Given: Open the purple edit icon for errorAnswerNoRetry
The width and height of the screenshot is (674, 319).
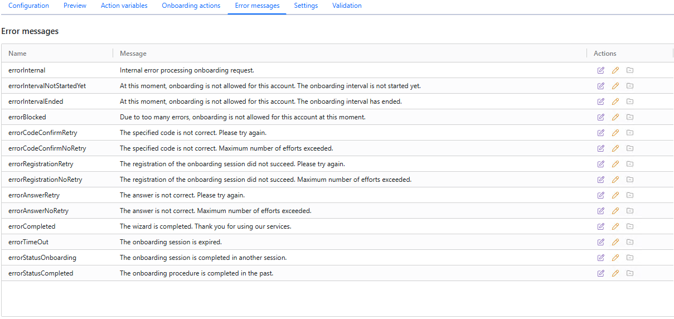Looking at the screenshot, I should (x=601, y=211).
